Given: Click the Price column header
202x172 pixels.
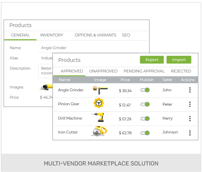Looking at the screenshot, I should [x=125, y=80].
